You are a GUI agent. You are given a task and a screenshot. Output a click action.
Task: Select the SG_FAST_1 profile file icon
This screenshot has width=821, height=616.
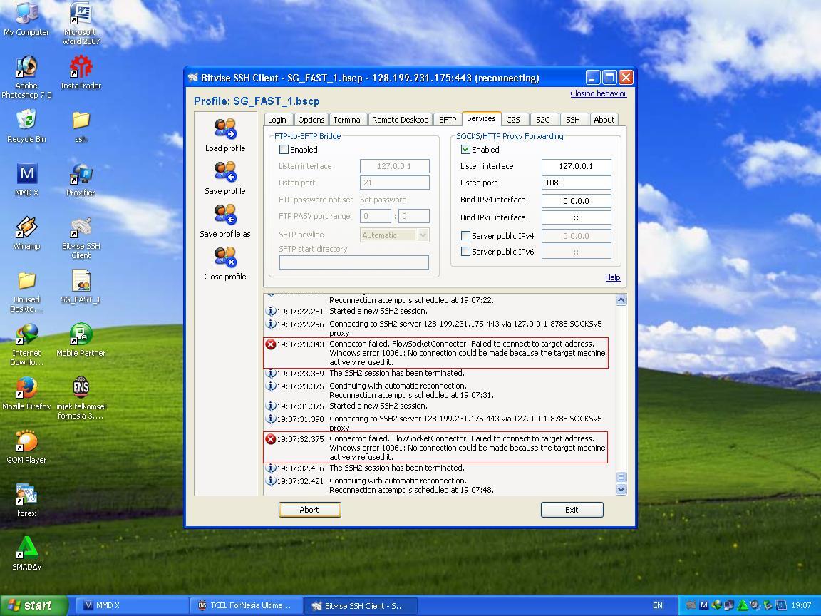81,286
